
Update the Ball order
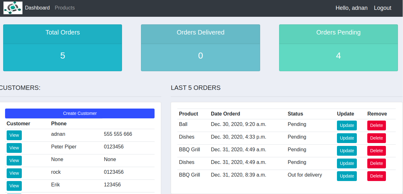tap(347, 125)
